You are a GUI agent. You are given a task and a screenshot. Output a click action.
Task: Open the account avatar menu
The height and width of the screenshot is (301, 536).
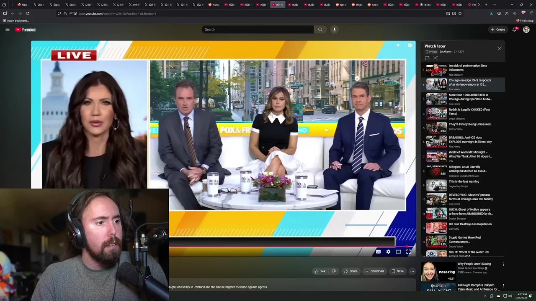(526, 29)
